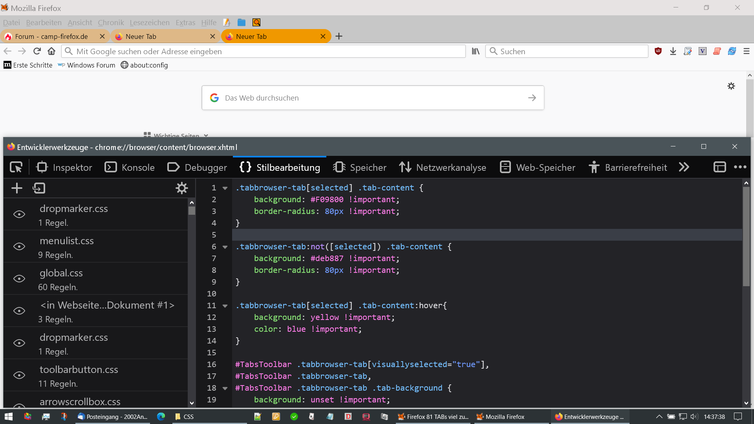Click the element picker icon in devtools
The image size is (754, 424).
[16, 168]
